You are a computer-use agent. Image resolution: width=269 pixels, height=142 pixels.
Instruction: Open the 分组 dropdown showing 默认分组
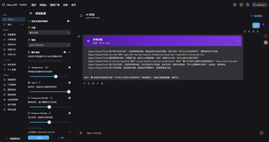49,33
